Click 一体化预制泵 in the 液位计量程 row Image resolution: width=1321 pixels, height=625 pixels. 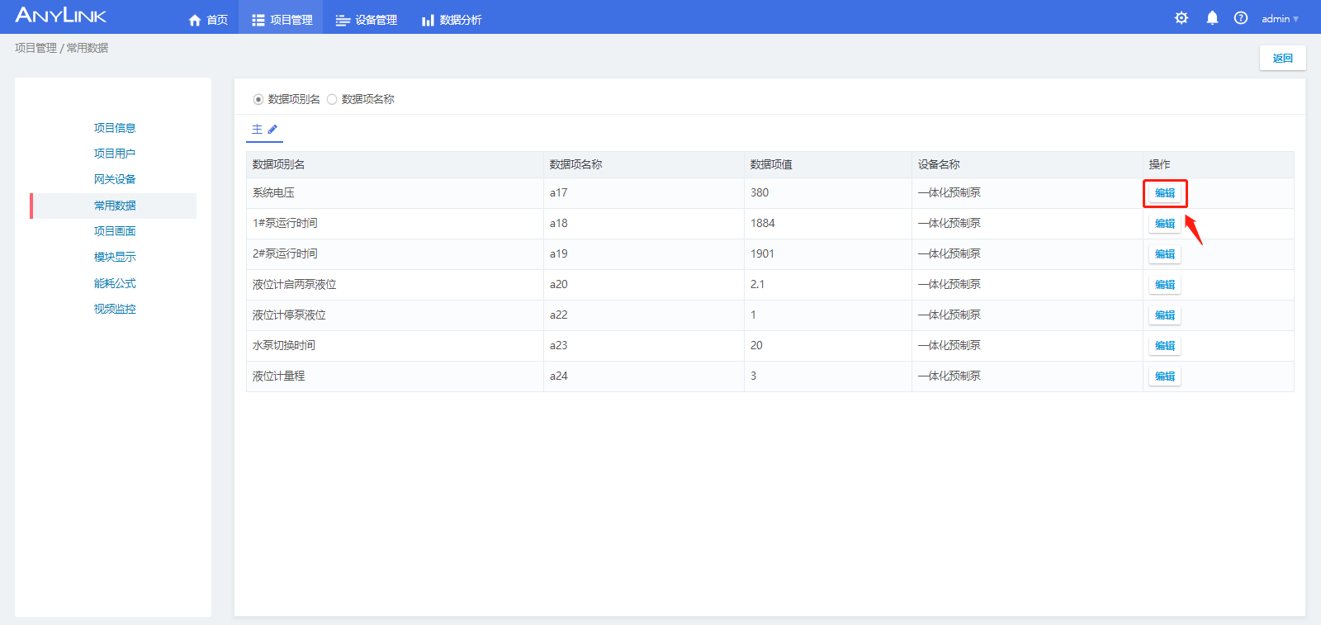949,376
